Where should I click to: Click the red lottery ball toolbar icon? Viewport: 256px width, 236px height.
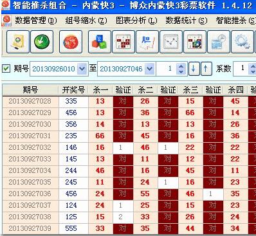coord(71,42)
